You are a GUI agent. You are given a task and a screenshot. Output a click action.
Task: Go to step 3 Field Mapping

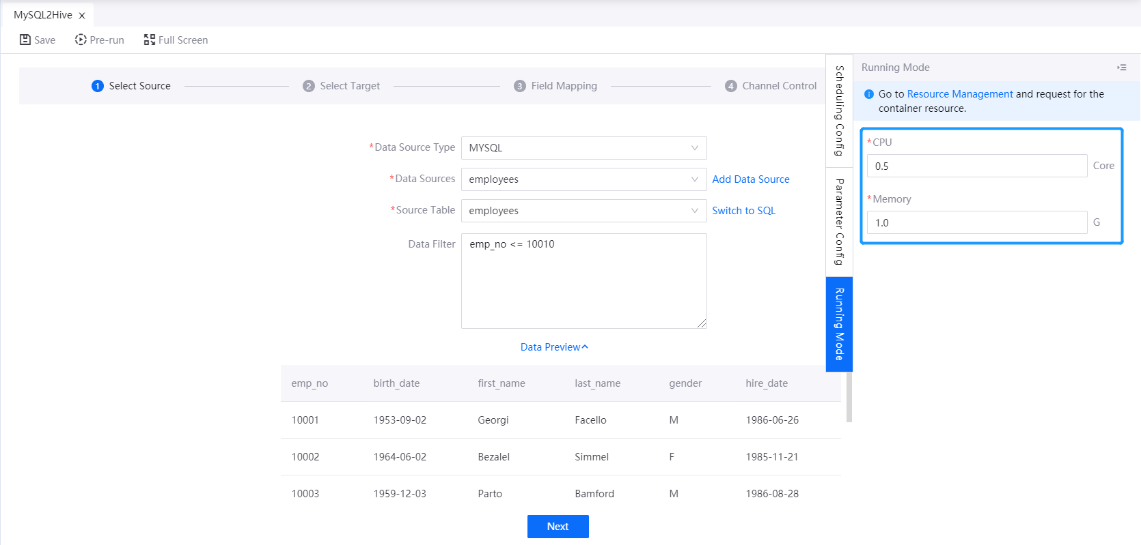pos(555,86)
